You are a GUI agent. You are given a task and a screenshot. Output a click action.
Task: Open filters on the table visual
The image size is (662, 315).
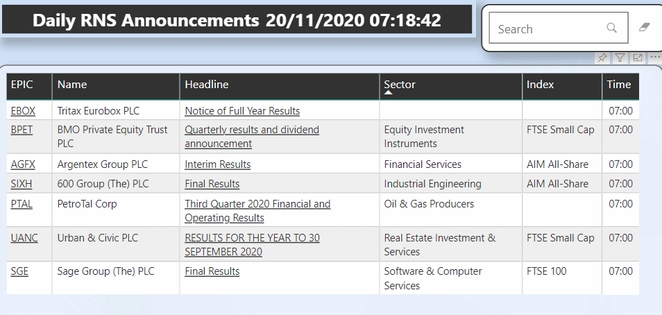pyautogui.click(x=620, y=58)
